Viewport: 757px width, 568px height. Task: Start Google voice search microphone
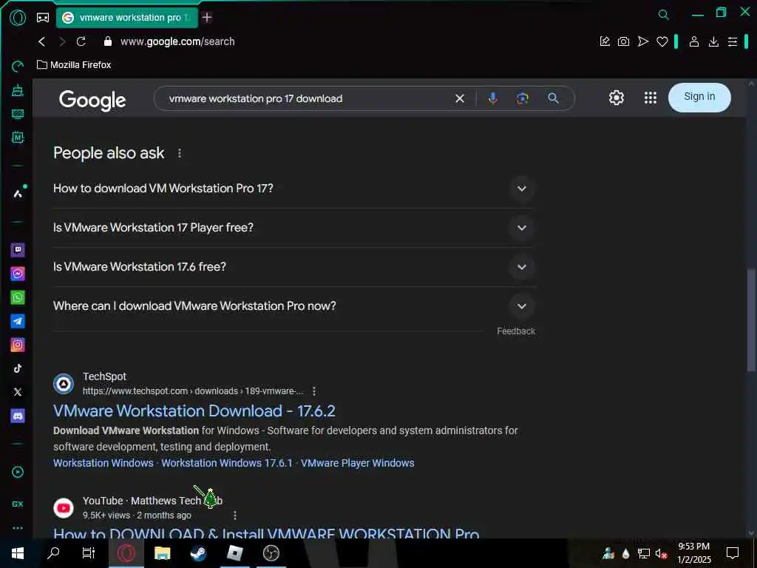click(x=492, y=98)
